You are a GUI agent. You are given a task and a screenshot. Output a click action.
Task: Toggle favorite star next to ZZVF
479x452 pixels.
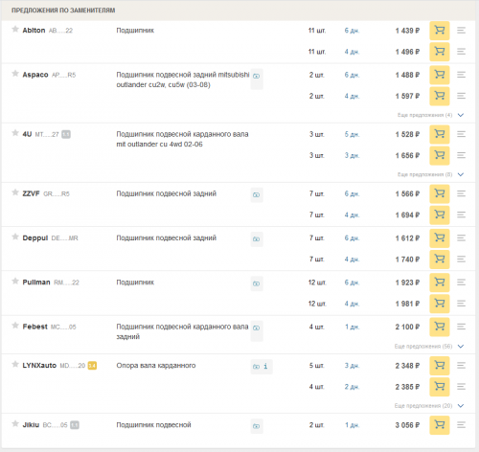pyautogui.click(x=15, y=192)
